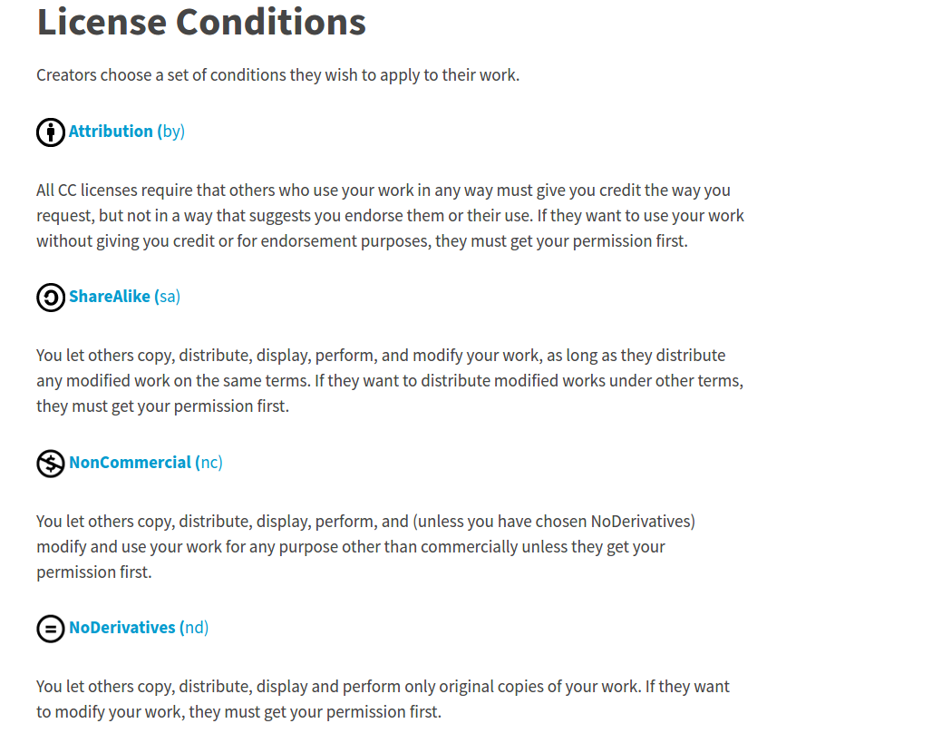
Task: Click the ShareAlike circular arrow icon
Action: (51, 298)
